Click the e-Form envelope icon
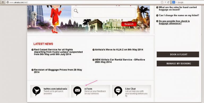The width and height of the screenshot is (204, 103). coord(77,91)
